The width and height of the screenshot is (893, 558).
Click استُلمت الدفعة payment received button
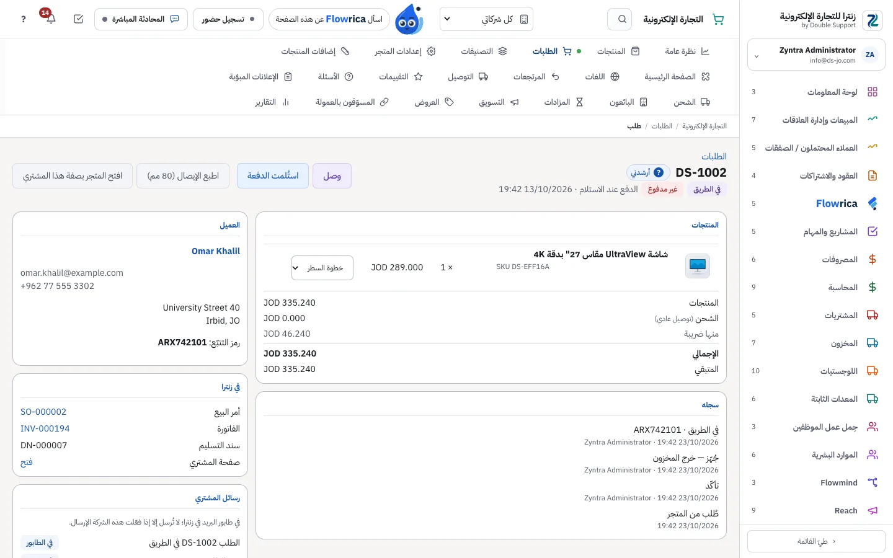point(273,176)
